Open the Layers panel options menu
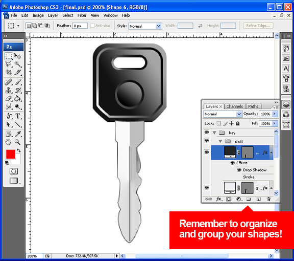Image resolution: width=294 pixels, height=261 pixels. pos(276,107)
